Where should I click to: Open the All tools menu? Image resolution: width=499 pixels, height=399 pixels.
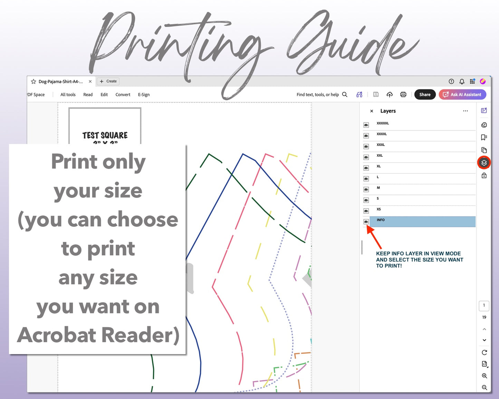pyautogui.click(x=68, y=95)
